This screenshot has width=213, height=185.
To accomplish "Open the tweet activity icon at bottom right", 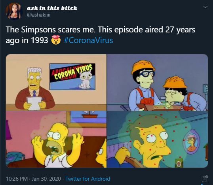I will pyautogui.click(x=205, y=178).
